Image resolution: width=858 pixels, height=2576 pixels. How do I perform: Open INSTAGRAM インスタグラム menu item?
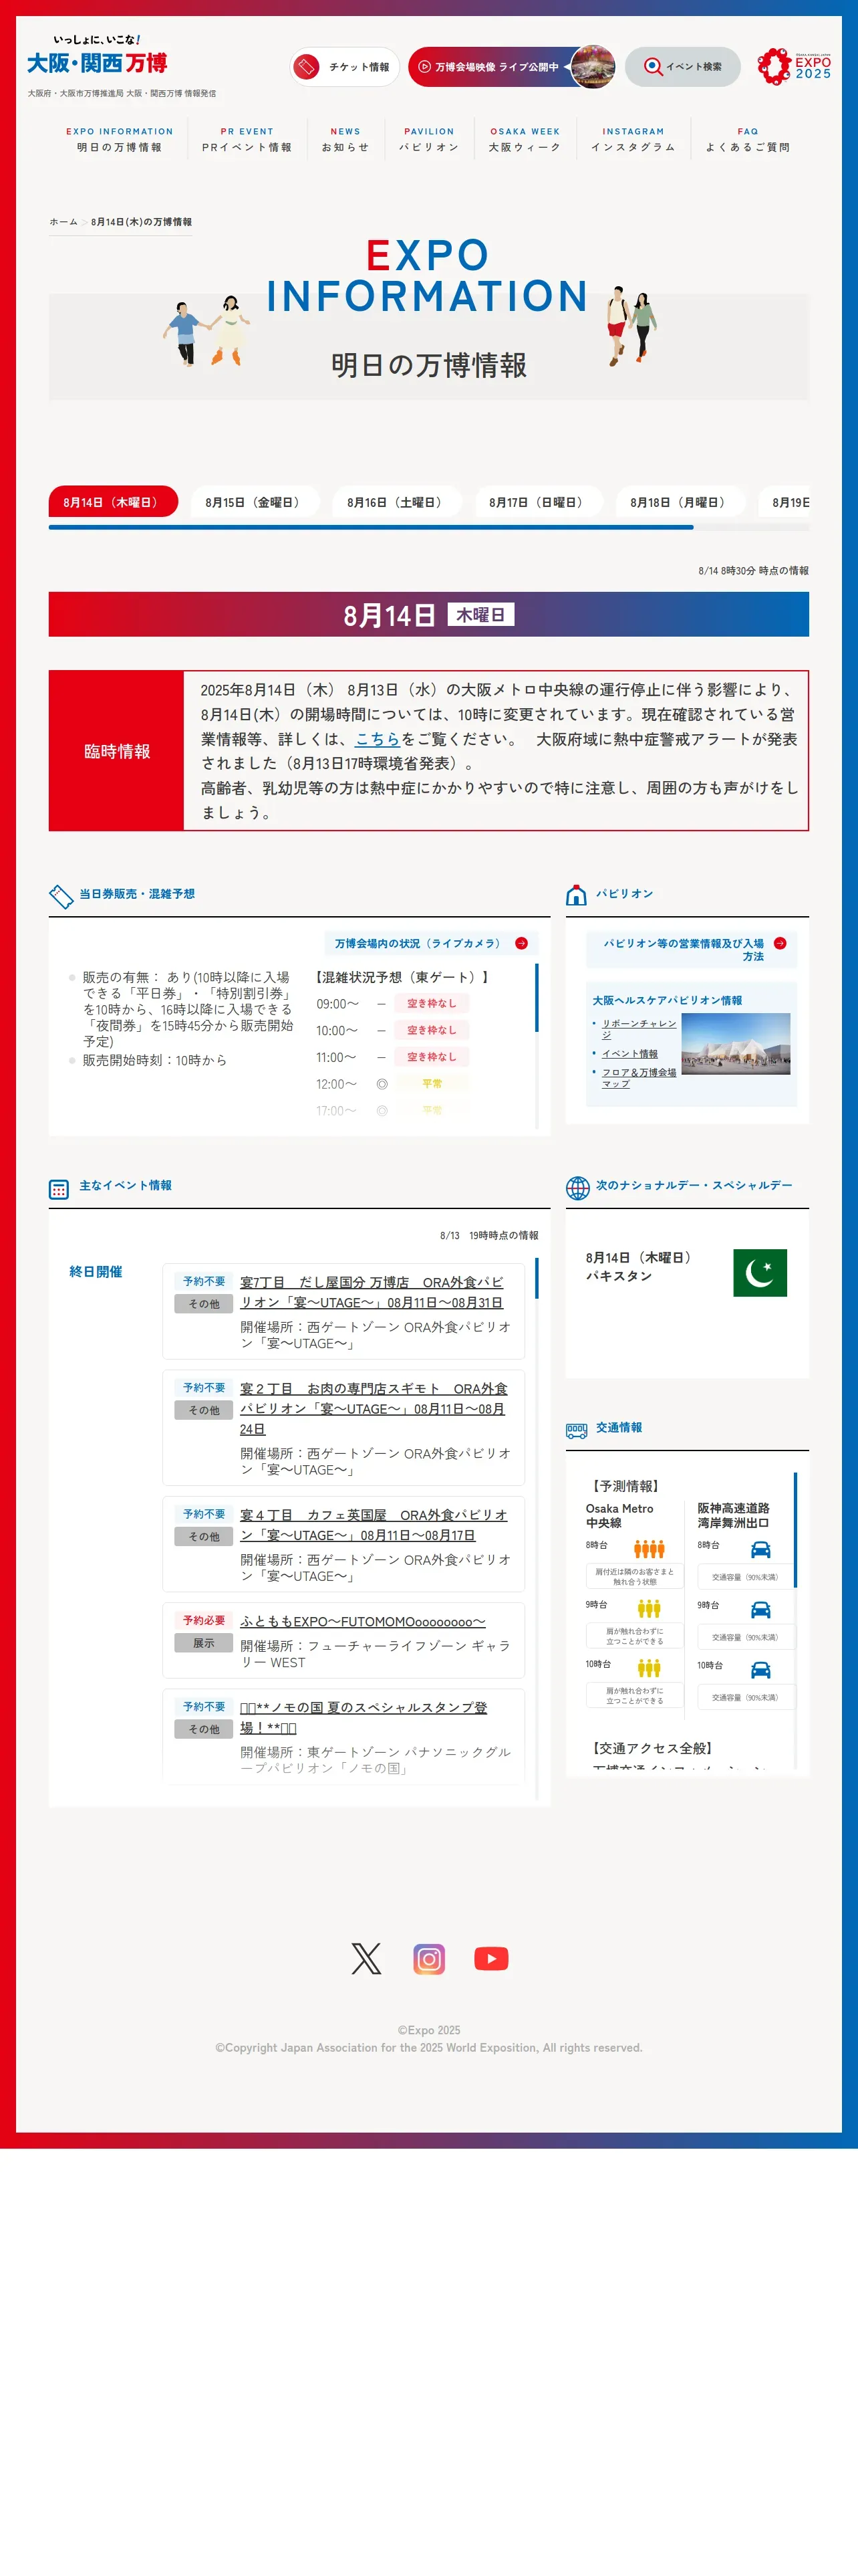(632, 139)
